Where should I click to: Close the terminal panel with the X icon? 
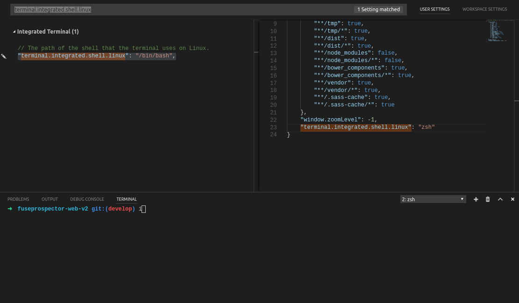coord(512,199)
